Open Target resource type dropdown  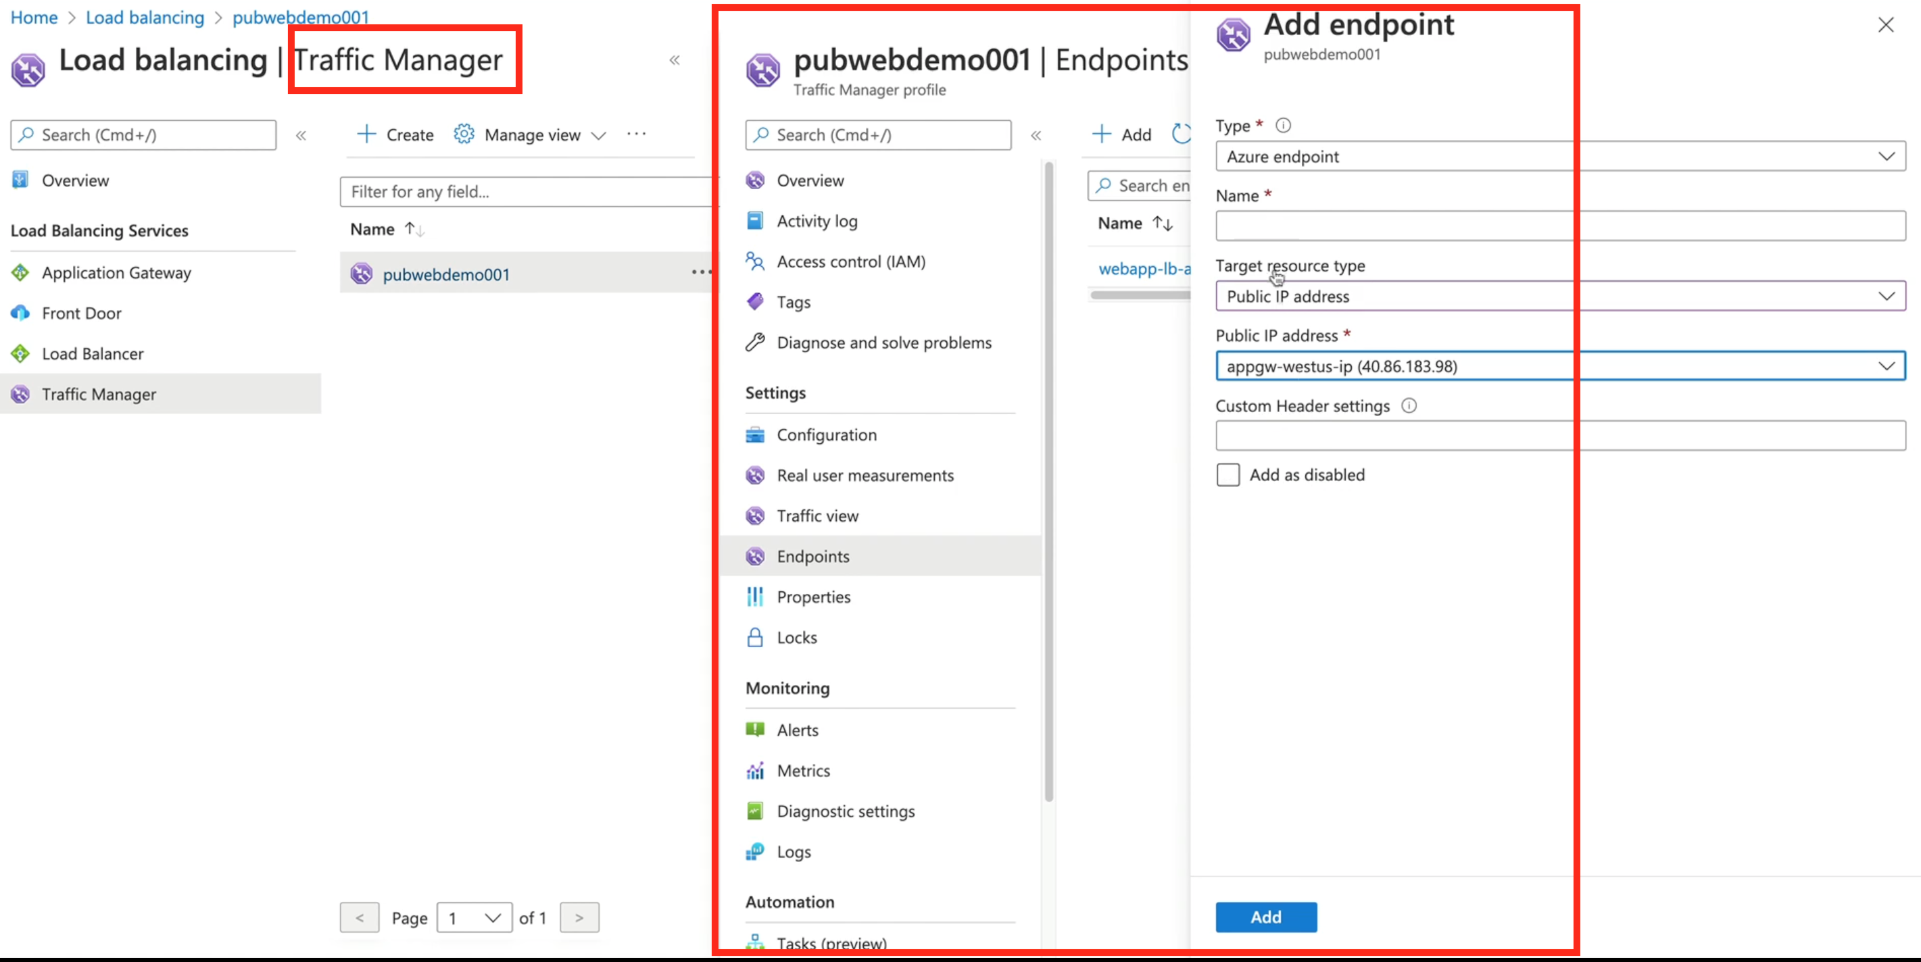1560,296
